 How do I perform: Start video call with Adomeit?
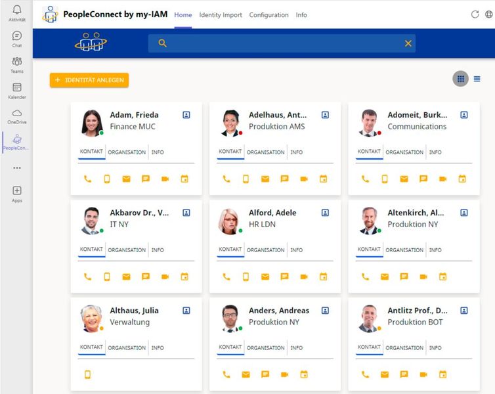[443, 179]
